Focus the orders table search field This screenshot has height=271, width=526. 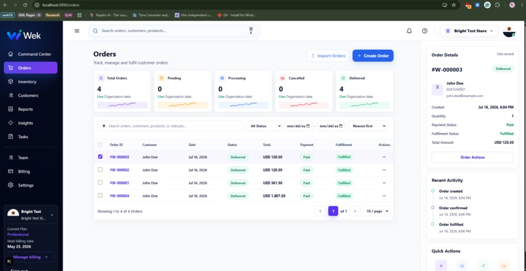click(x=170, y=126)
